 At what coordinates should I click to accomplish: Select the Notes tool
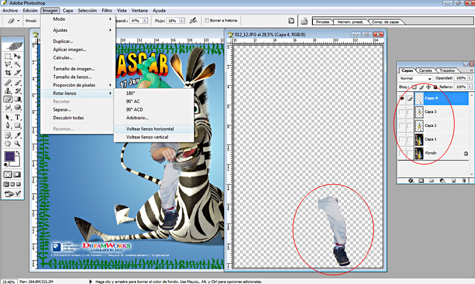tap(8, 135)
